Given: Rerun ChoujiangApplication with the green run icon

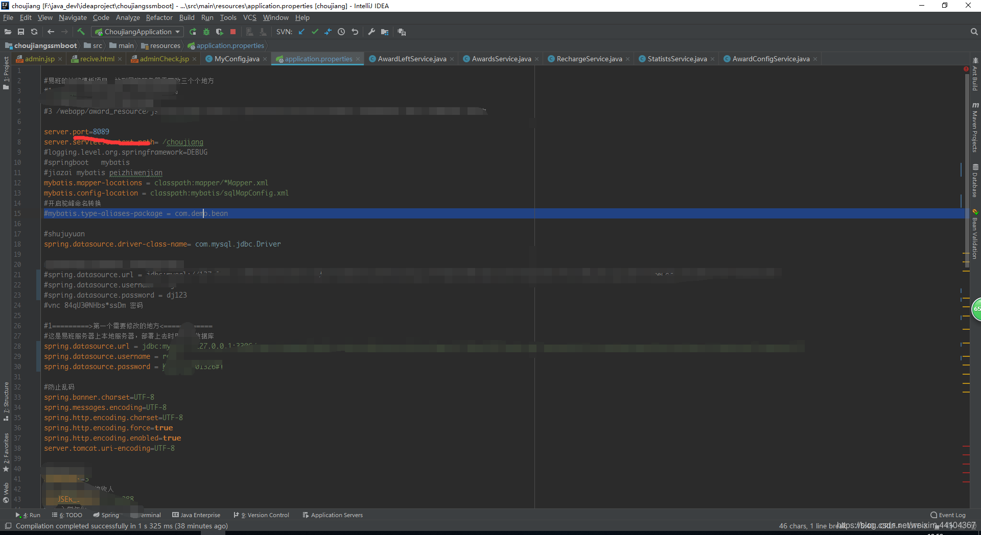Looking at the screenshot, I should [193, 32].
